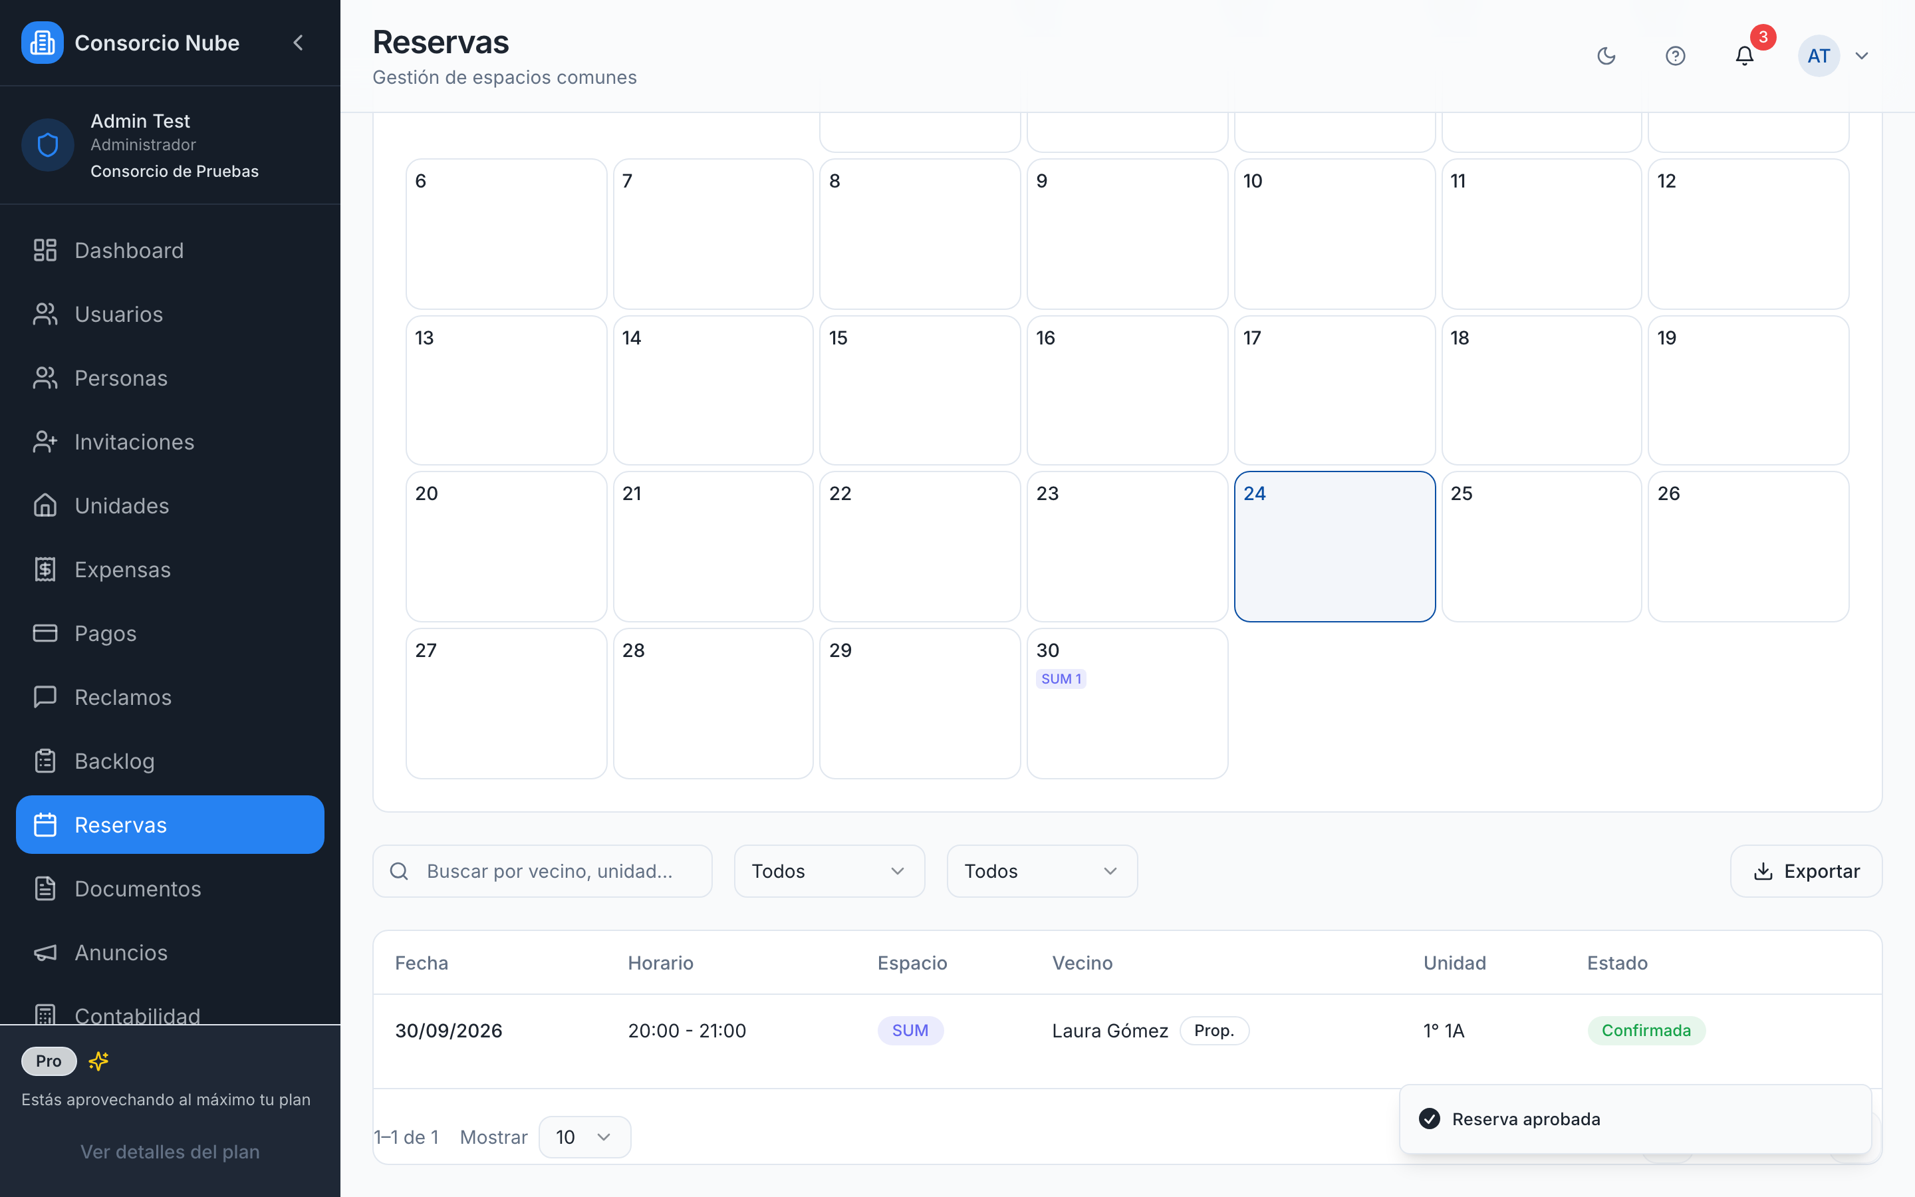The image size is (1915, 1197).
Task: Open the Mostrar 10 rows dropdown
Action: click(584, 1137)
